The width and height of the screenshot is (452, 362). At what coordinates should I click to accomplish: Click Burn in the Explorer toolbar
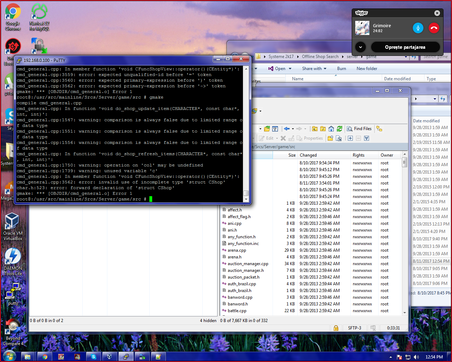point(341,69)
